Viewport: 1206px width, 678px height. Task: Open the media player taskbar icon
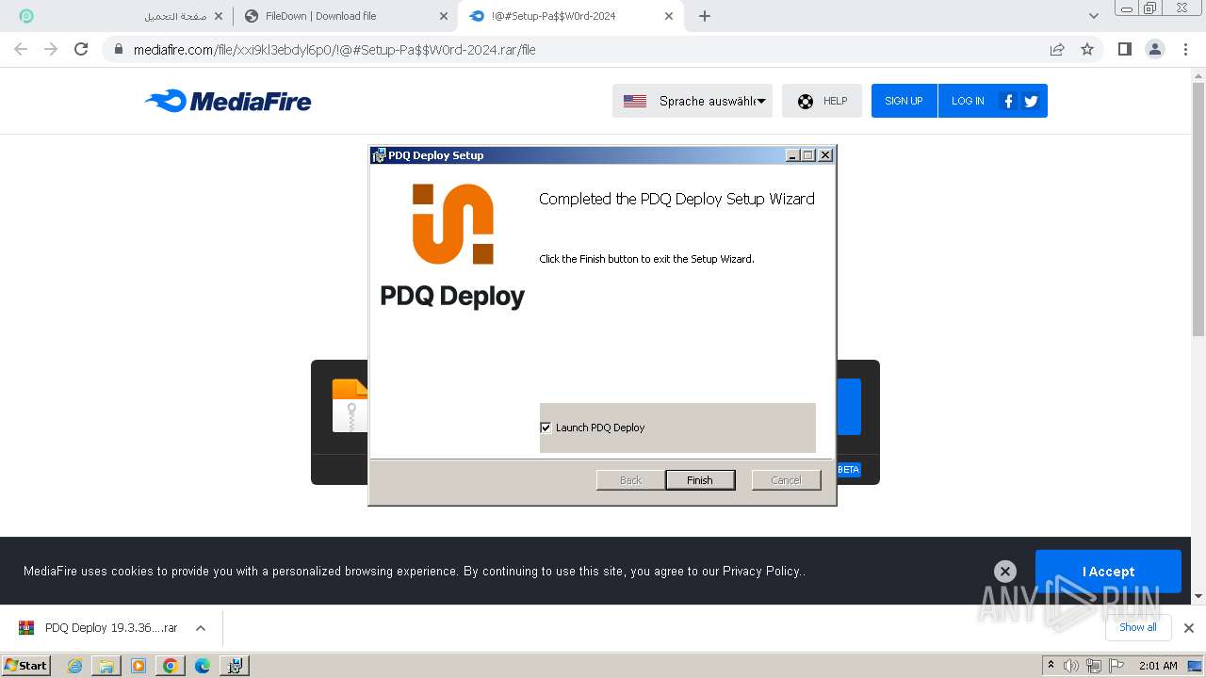[139, 666]
